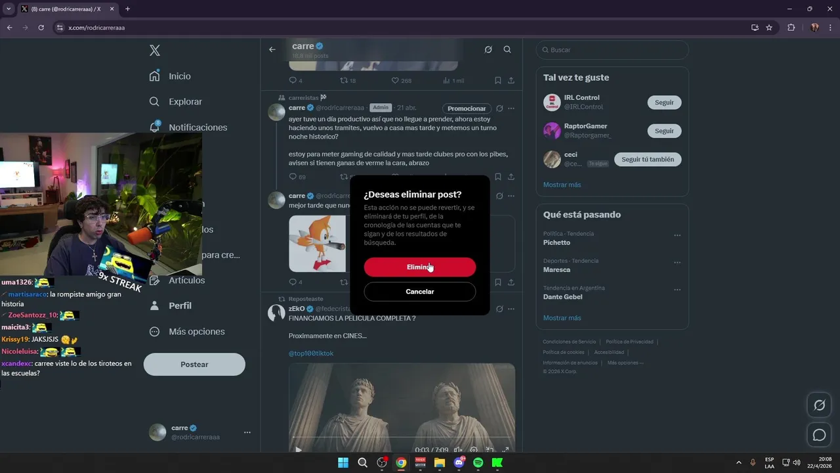Open more options on the 21 abr. post
The height and width of the screenshot is (473, 840).
pos(511,108)
